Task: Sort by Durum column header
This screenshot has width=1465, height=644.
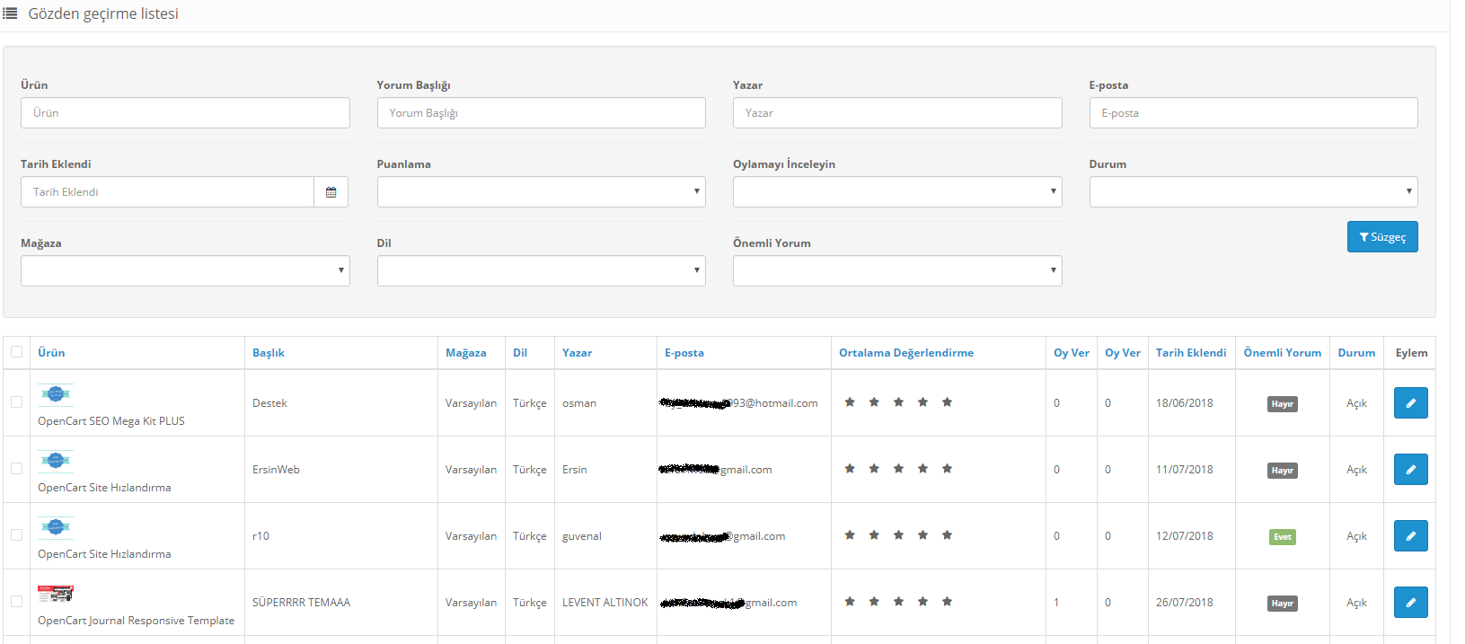Action: (x=1356, y=353)
